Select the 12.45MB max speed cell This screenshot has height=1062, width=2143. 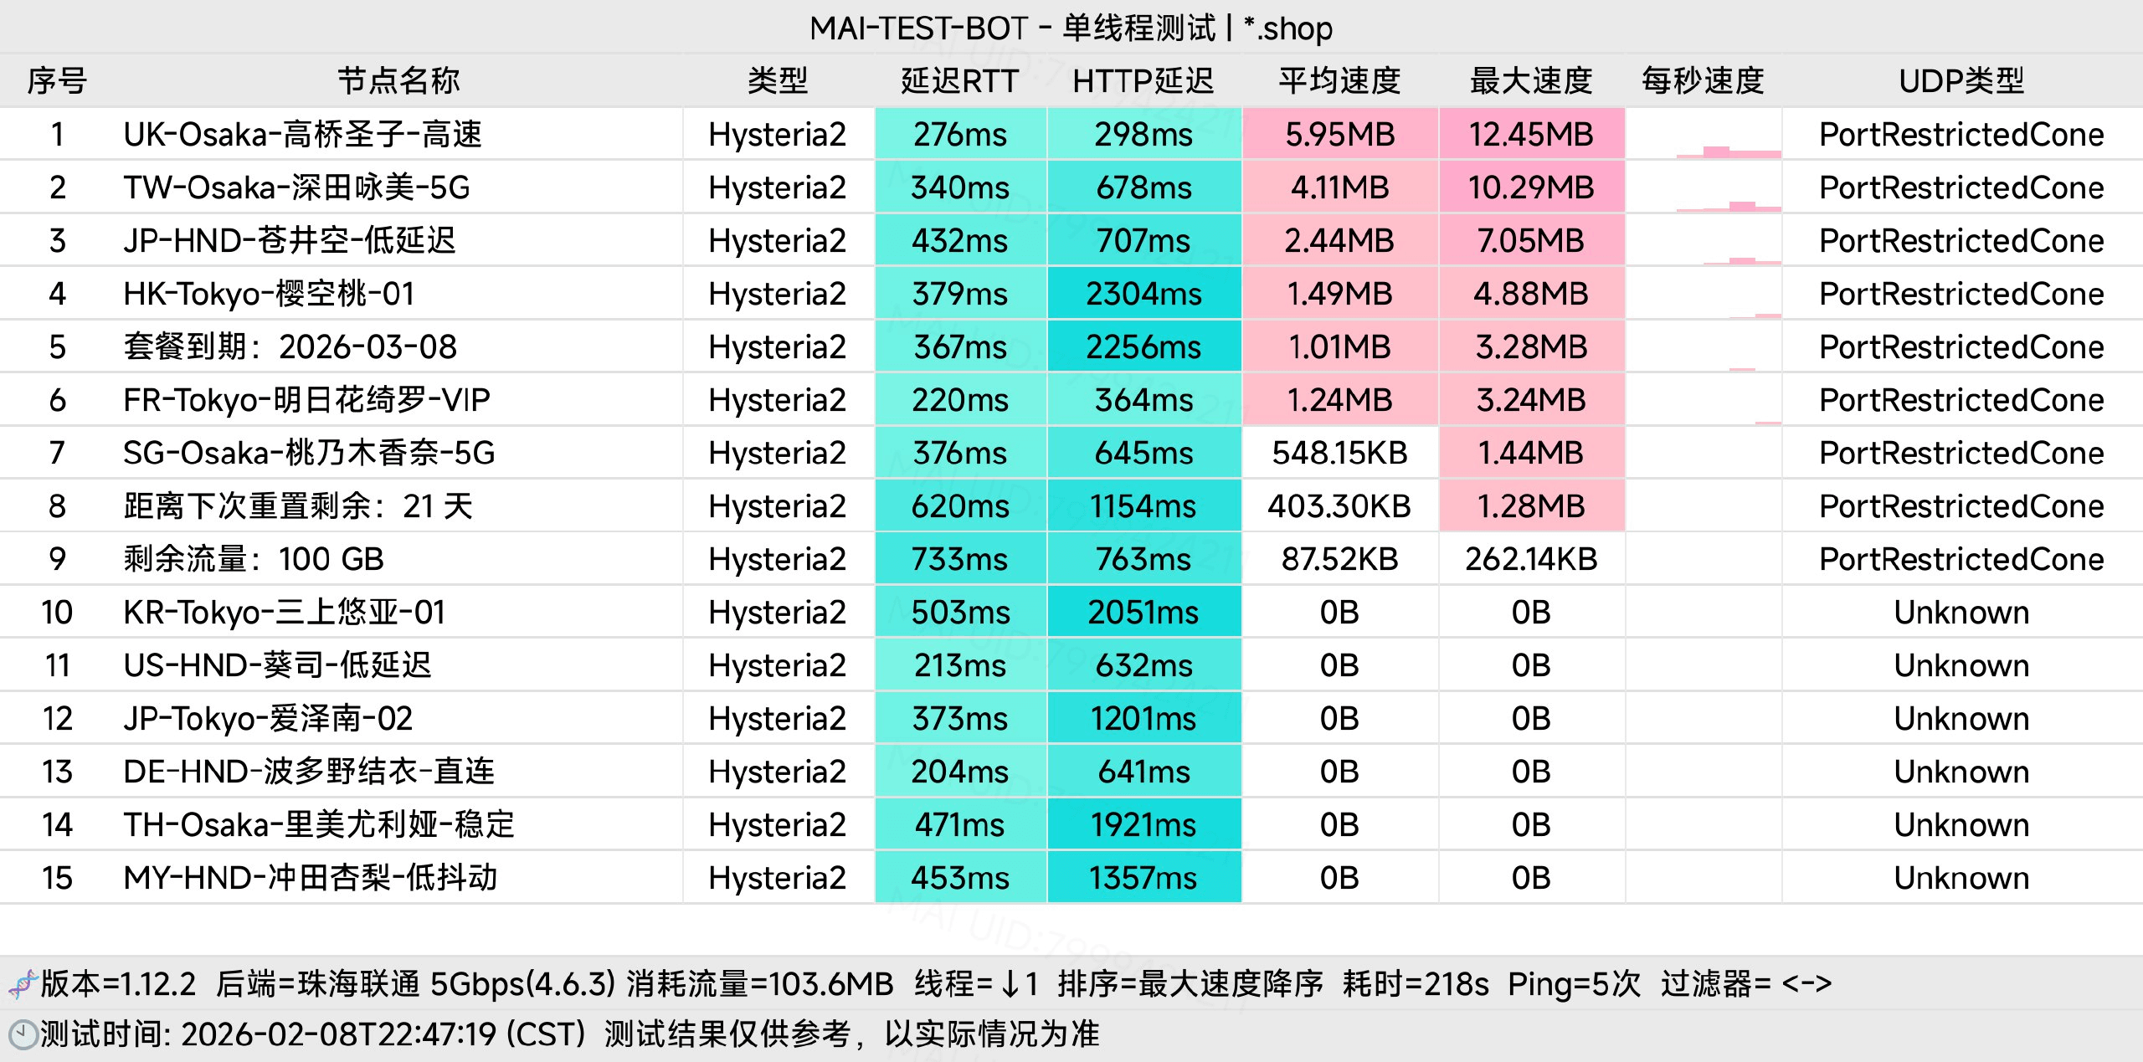(1530, 135)
